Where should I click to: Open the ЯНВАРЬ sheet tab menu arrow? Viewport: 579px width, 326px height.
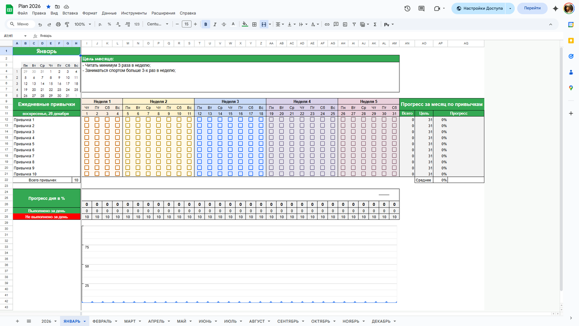point(84,321)
